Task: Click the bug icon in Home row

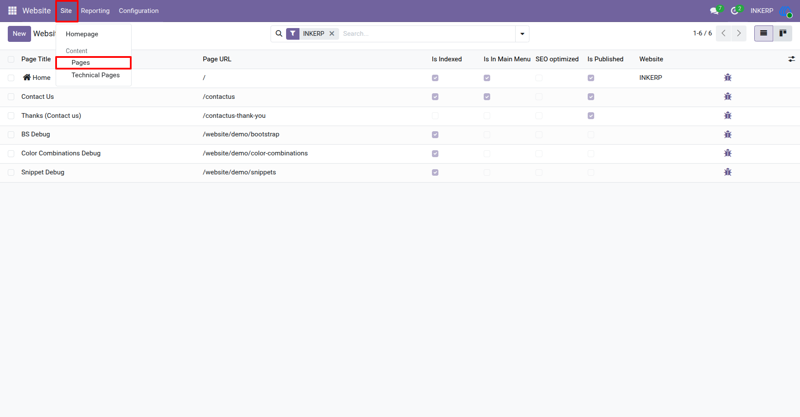Action: 728,78
